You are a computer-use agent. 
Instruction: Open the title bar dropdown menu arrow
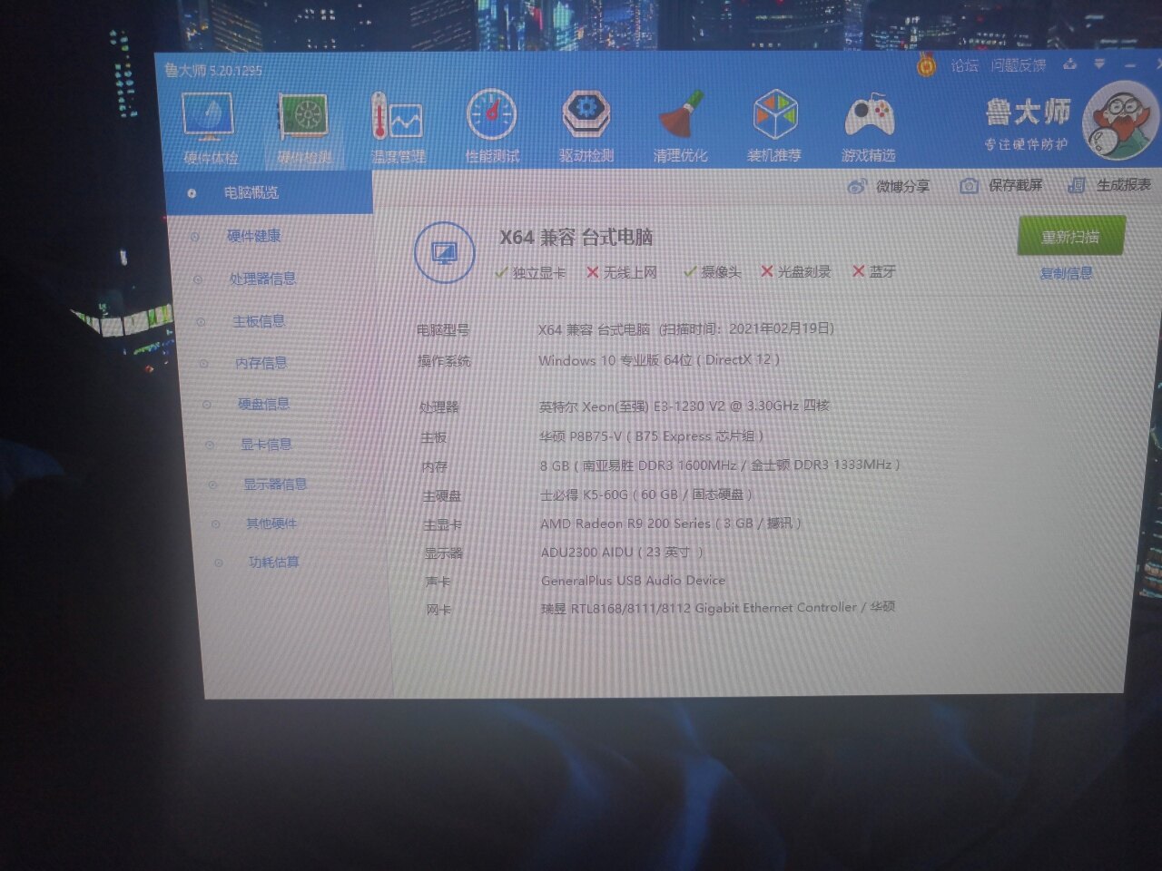tap(1099, 64)
